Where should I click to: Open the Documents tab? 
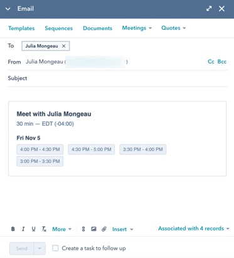coord(97,28)
